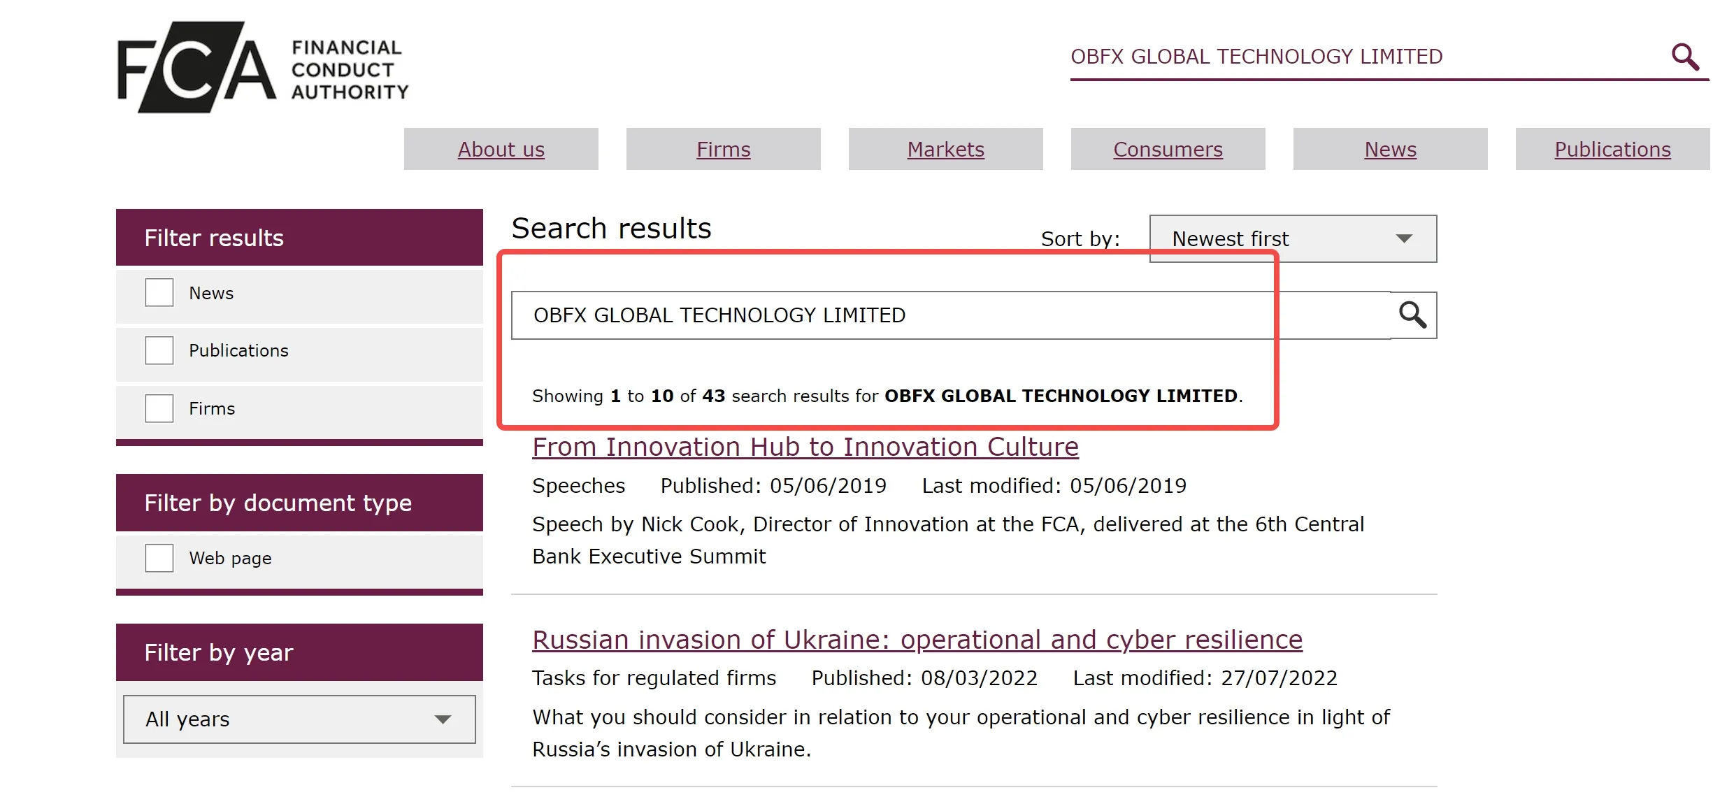
Task: Check the Web page document type
Action: 159,558
